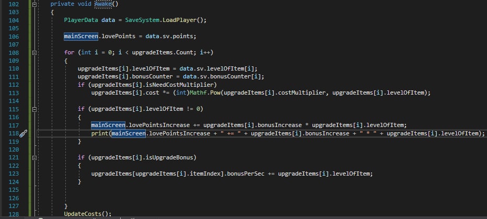Click PlayerData type on line 104
Viewport: 487px width, 219px height.
81,20
